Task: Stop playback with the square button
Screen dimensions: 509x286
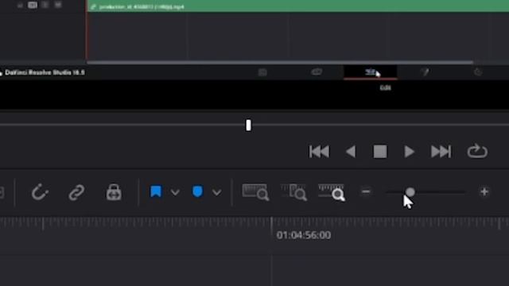Action: 380,152
